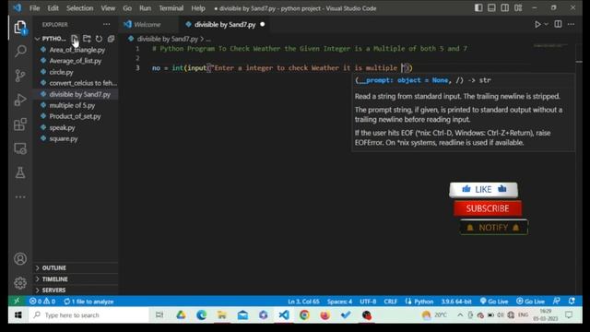The width and height of the screenshot is (590, 332).
Task: Open the Help menu
Action: click(198, 8)
